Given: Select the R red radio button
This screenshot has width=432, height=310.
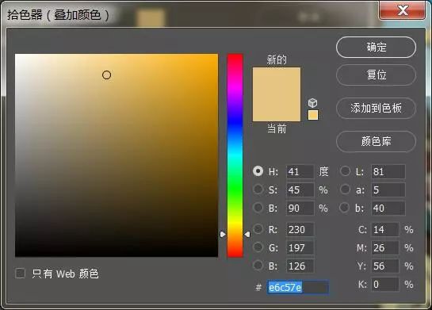Looking at the screenshot, I should (258, 229).
